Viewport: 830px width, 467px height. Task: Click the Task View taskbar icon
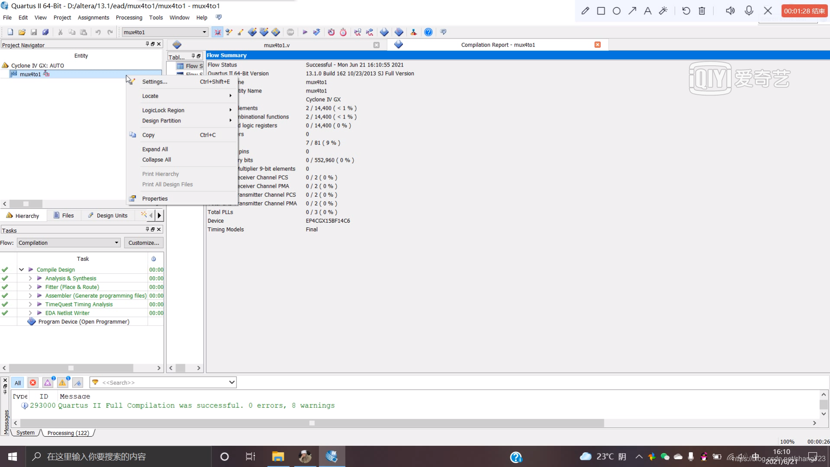[250, 457]
